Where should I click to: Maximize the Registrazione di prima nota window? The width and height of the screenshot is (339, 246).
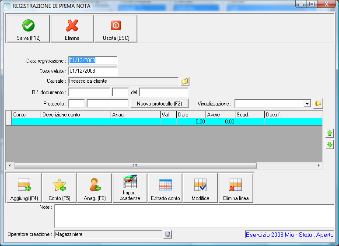pos(312,4)
